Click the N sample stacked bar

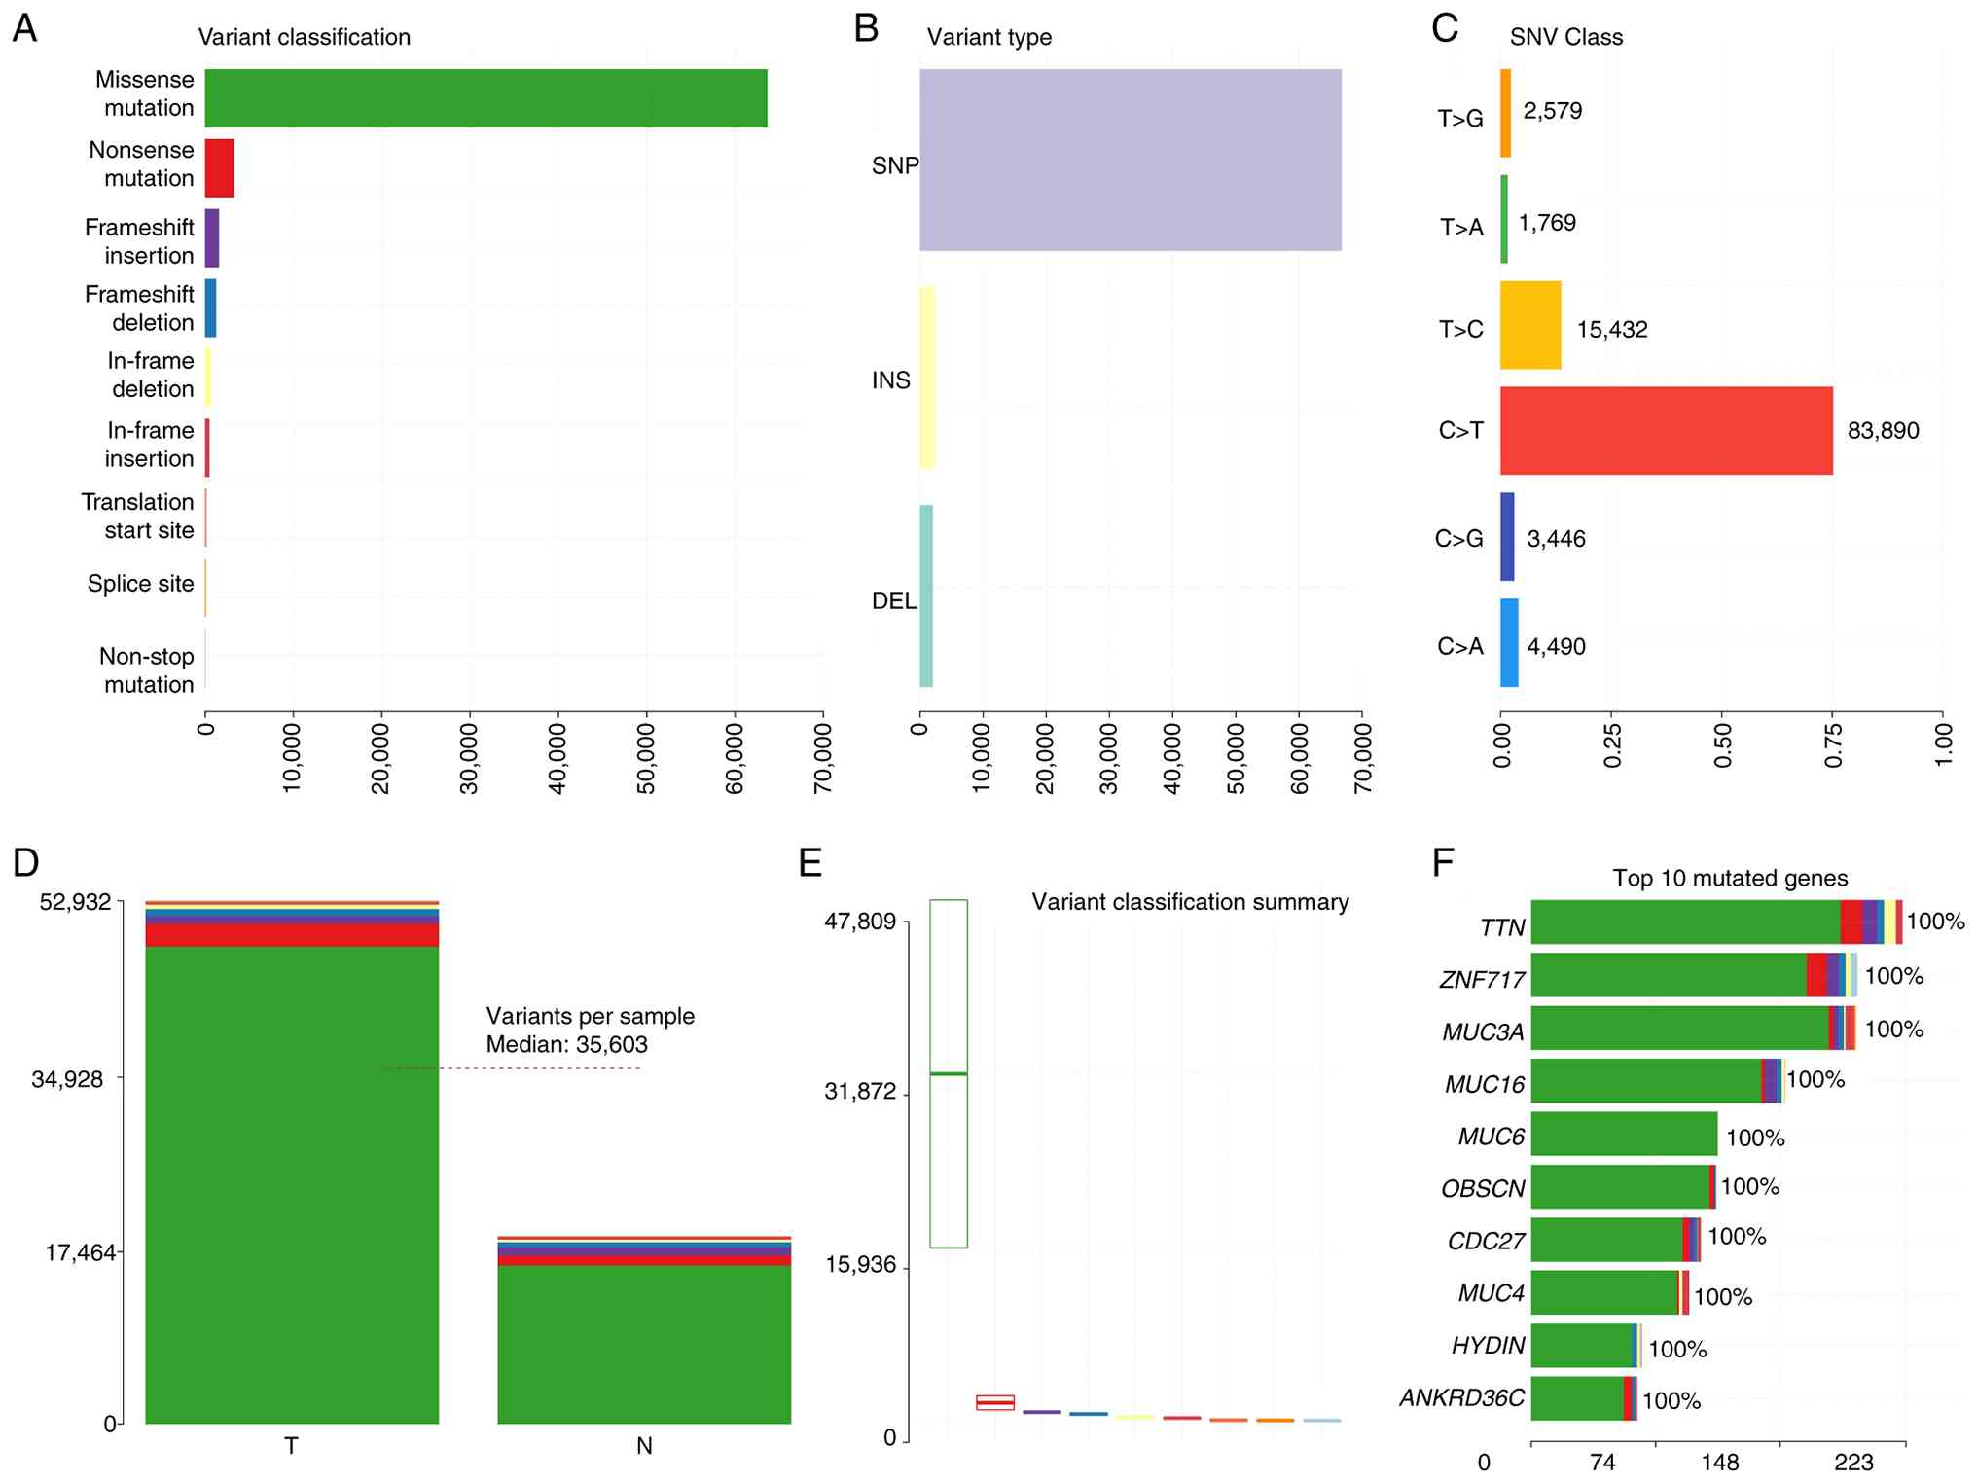(x=644, y=1343)
